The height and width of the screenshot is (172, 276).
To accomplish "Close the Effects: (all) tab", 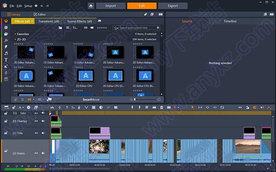I will pos(32,21).
